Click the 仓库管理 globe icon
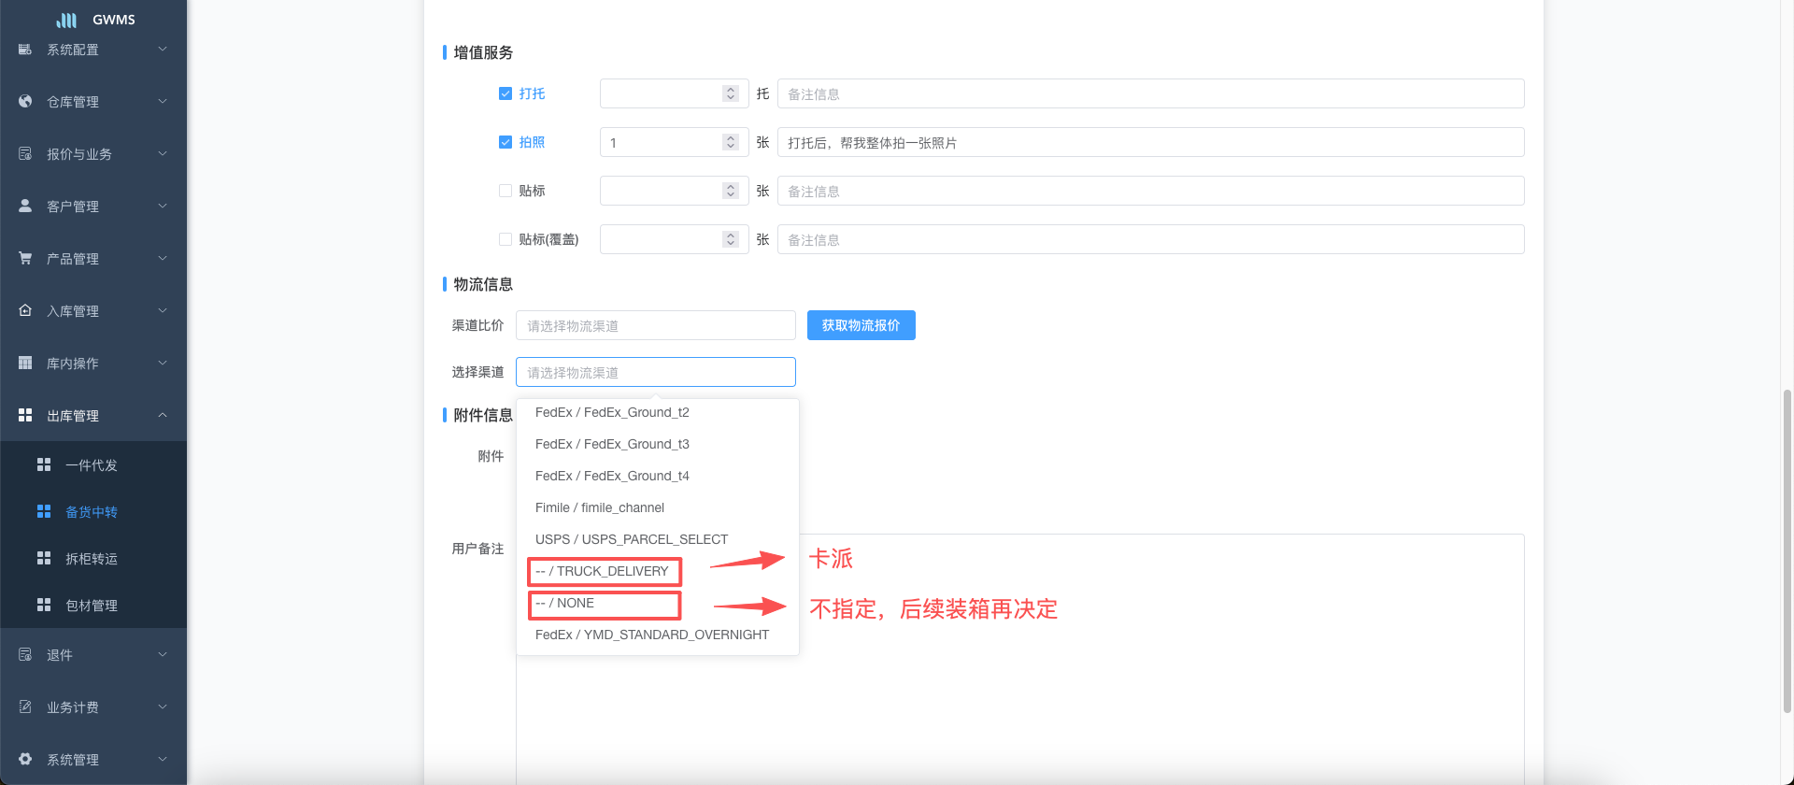 [25, 101]
